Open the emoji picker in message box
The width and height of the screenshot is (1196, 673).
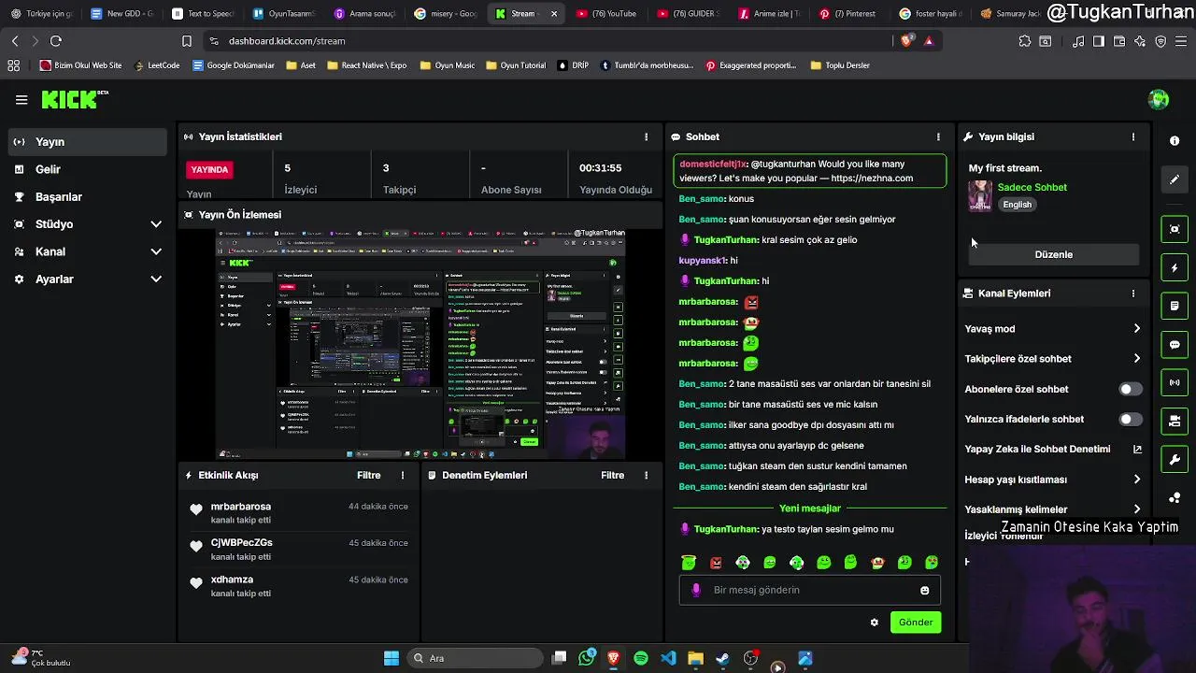(925, 591)
